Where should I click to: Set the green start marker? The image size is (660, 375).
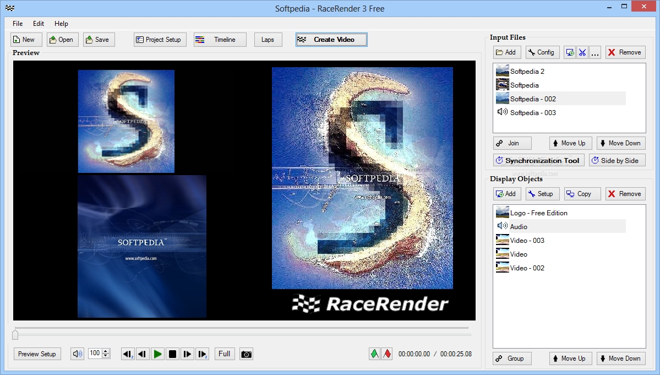374,354
